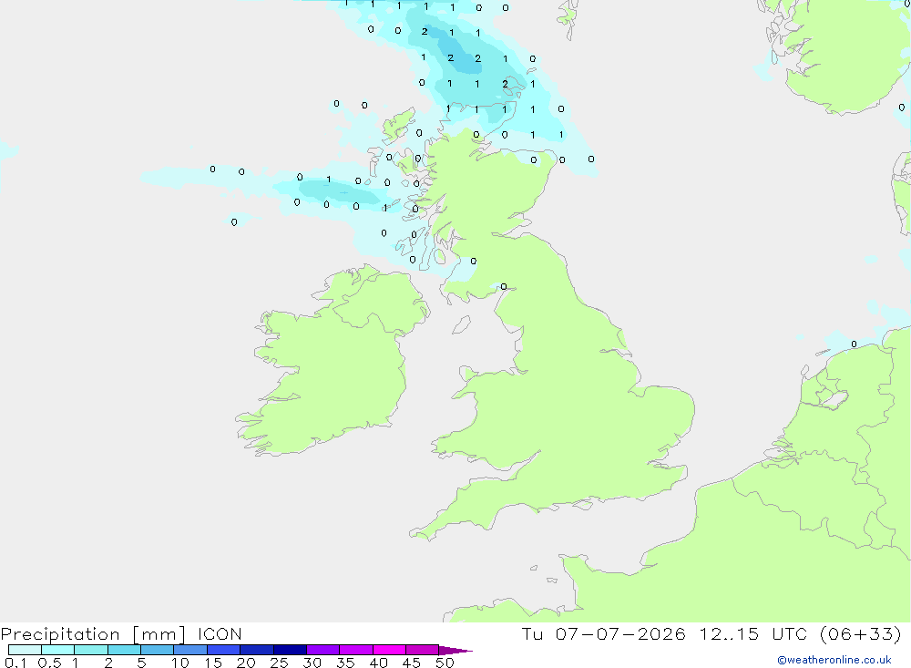Image resolution: width=911 pixels, height=668 pixels.
Task: Select the 40–45 mm magenta legend swatch
Action: [389, 650]
